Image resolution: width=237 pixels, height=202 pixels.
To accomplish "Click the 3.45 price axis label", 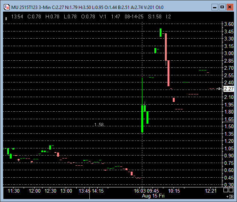I will 229,31.
